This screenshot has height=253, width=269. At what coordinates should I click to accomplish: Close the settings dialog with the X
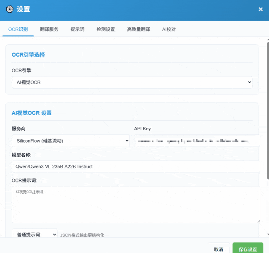tap(261, 9)
